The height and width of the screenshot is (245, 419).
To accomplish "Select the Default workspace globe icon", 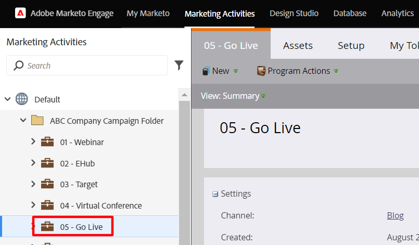I will point(22,99).
